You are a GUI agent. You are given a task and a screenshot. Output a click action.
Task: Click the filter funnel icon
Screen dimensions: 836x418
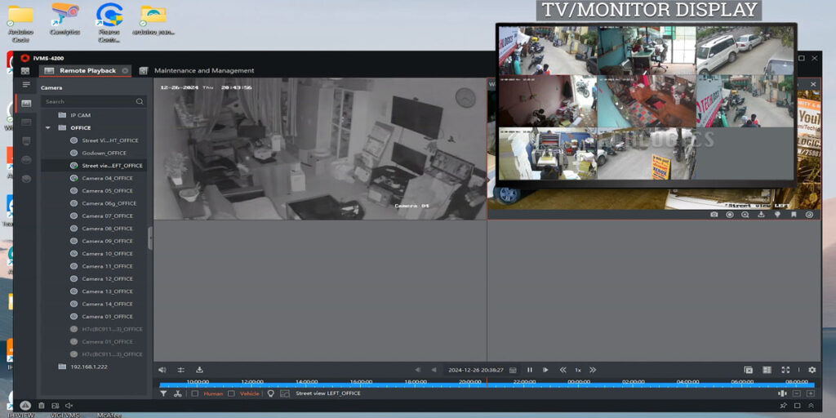point(163,394)
